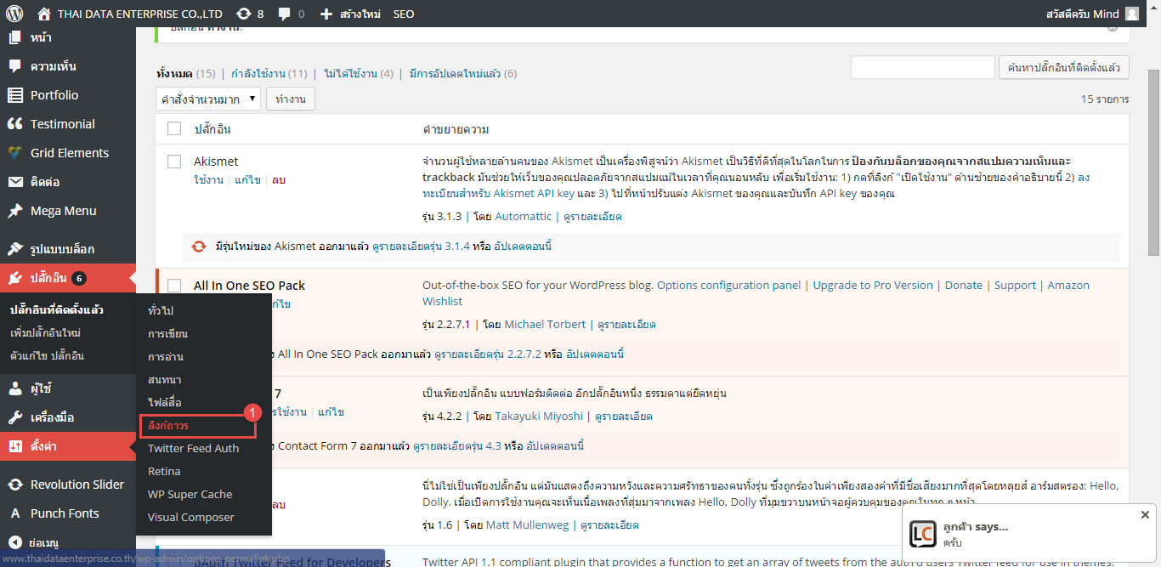Click the Punch Fonts A icon
The height and width of the screenshot is (567, 1161).
(14, 513)
